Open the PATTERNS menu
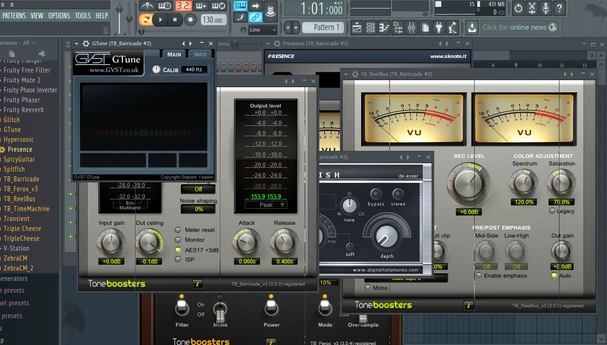 click(14, 16)
